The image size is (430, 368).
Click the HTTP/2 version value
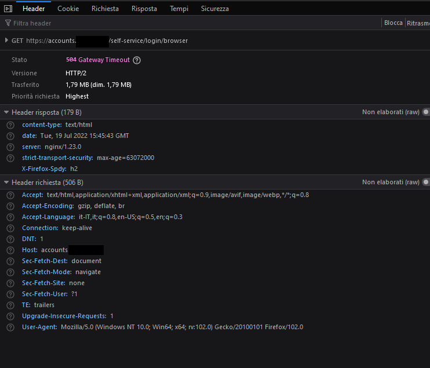point(76,73)
